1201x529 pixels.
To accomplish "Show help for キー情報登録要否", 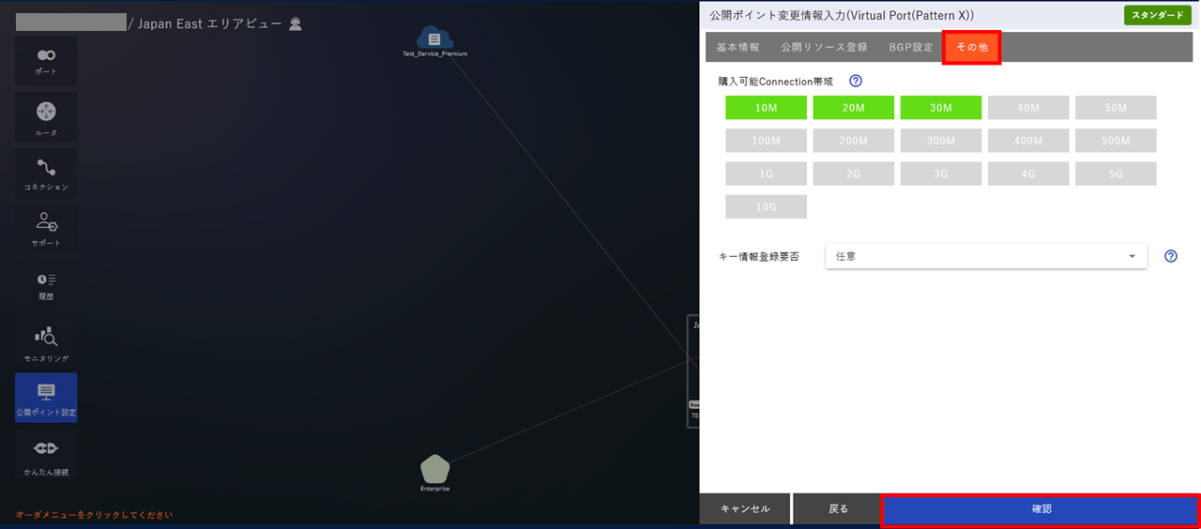I will [x=1170, y=256].
